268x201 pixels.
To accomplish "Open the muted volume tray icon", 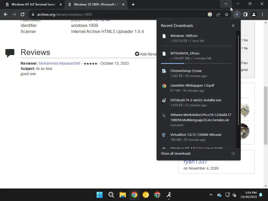I will click(x=234, y=195).
